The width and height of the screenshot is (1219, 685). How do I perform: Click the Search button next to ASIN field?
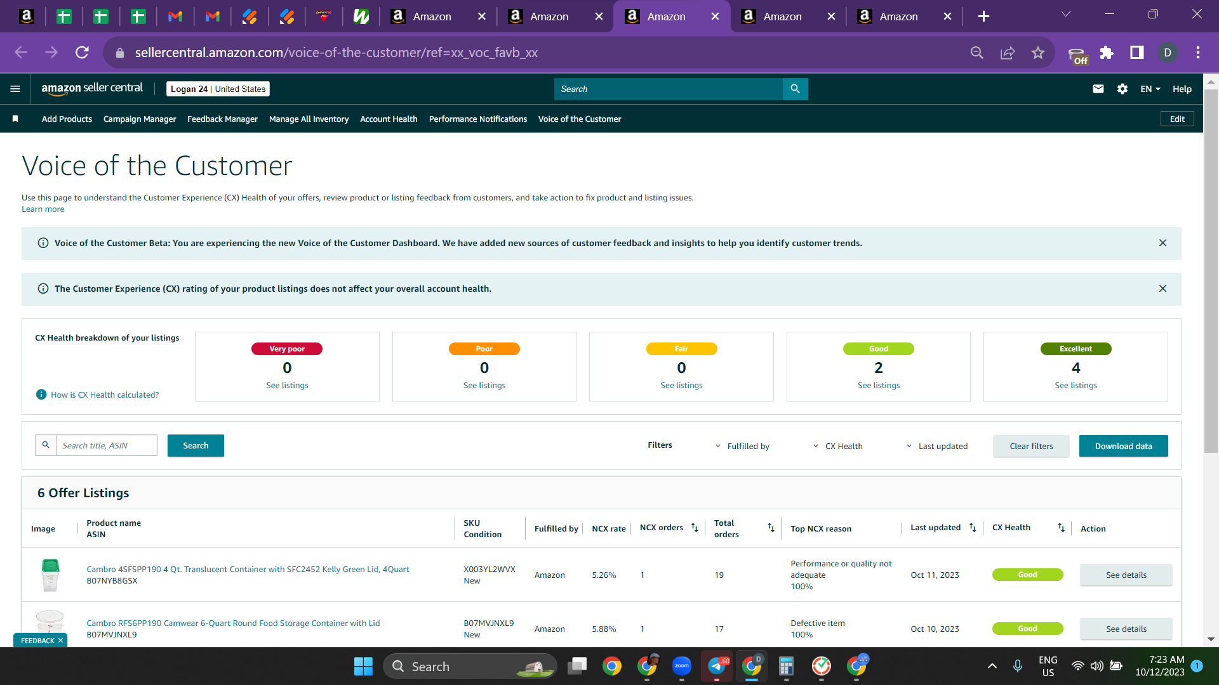[x=196, y=445]
